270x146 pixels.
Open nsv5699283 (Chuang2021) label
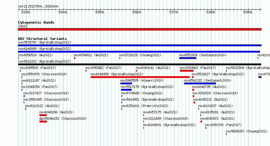pyautogui.click(x=247, y=131)
